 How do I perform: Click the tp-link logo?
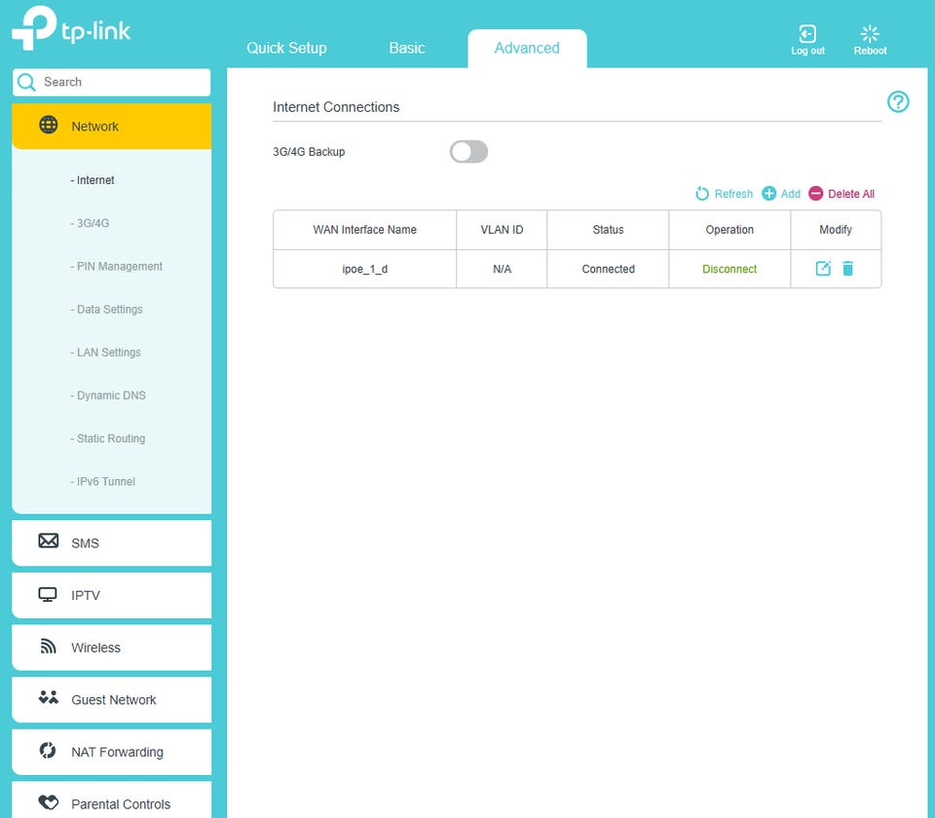point(71,28)
